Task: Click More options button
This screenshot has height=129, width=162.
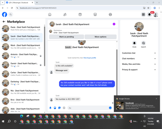Action: [100, 37]
